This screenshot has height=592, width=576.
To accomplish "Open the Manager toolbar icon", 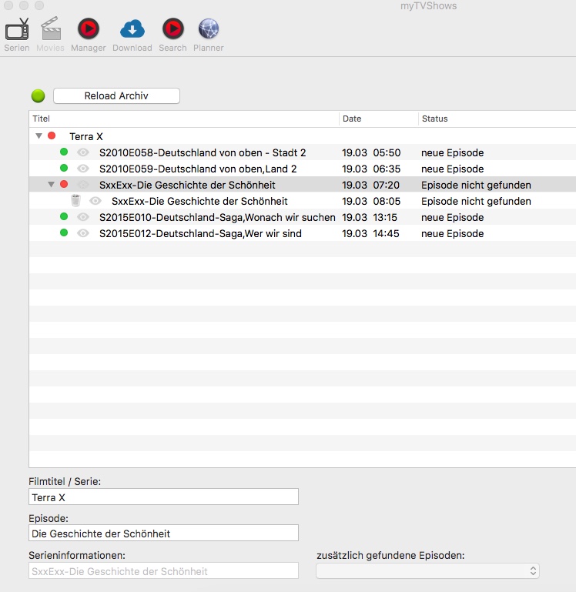I will coord(88,30).
